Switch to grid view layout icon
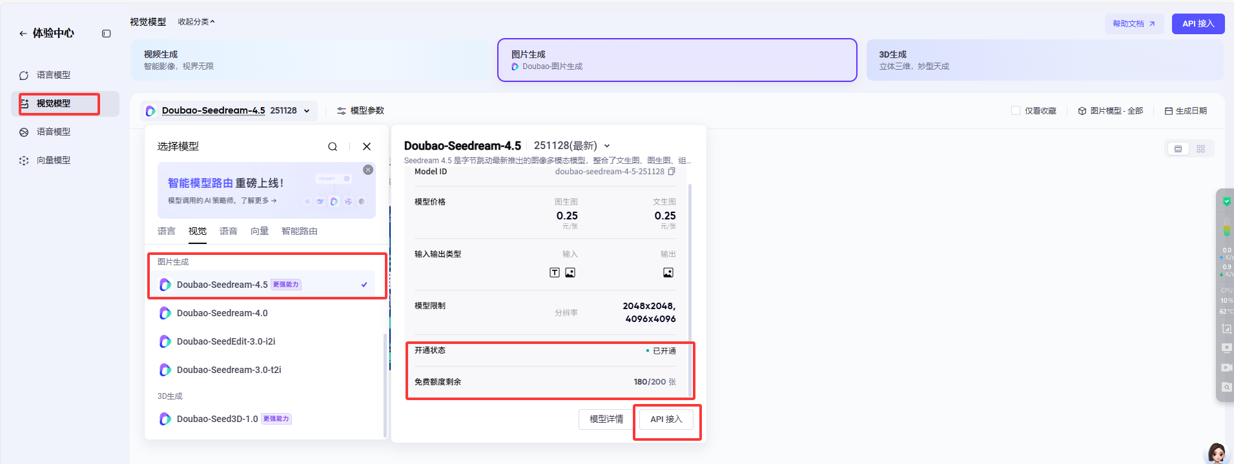1234x464 pixels. pos(1201,149)
